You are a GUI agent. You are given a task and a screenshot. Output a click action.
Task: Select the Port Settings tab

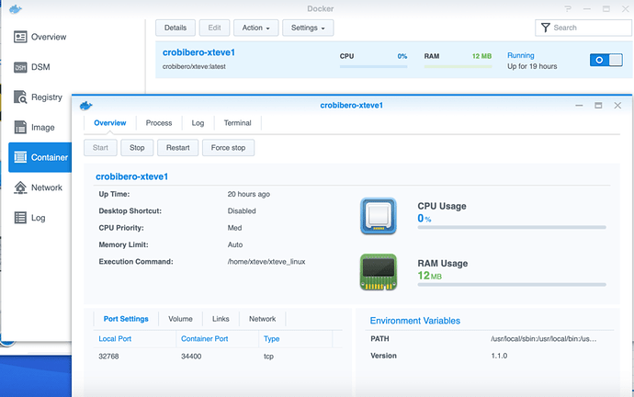point(126,319)
